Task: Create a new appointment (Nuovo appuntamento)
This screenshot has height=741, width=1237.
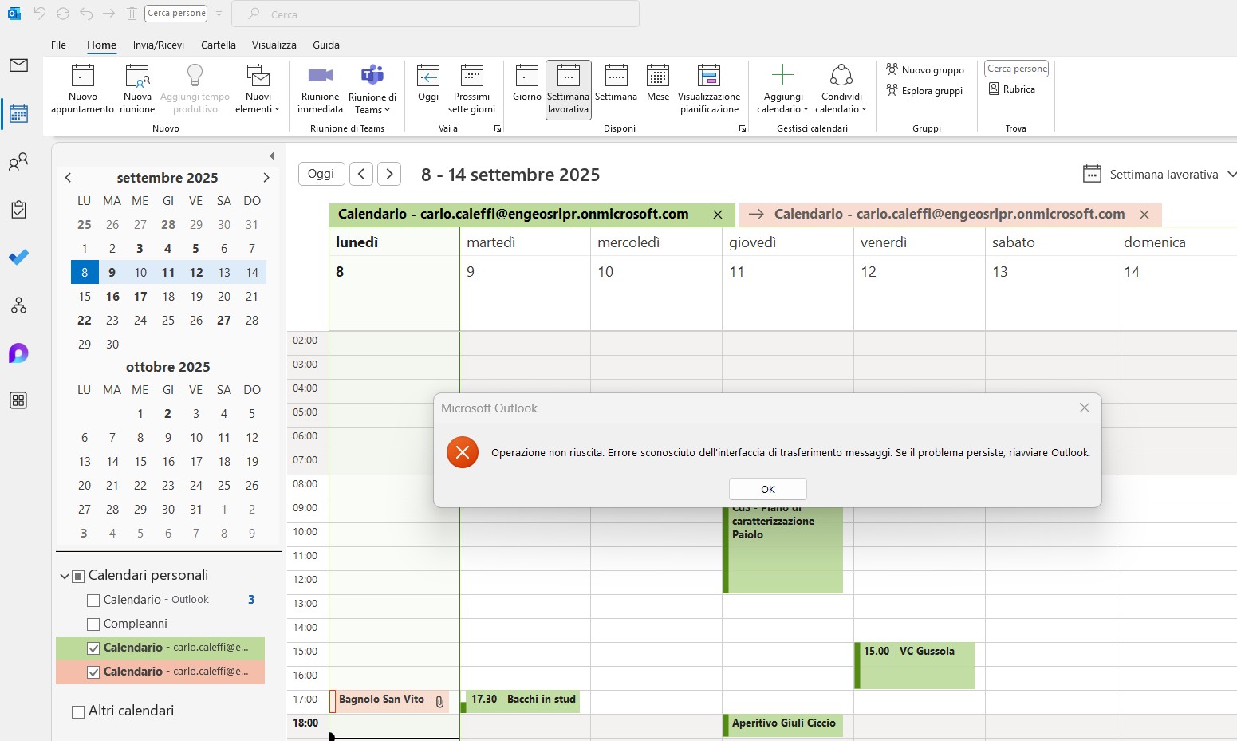Action: pos(83,89)
